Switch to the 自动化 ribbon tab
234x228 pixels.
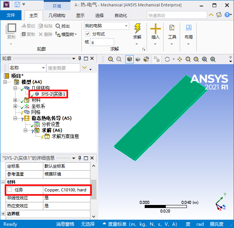tap(121, 15)
